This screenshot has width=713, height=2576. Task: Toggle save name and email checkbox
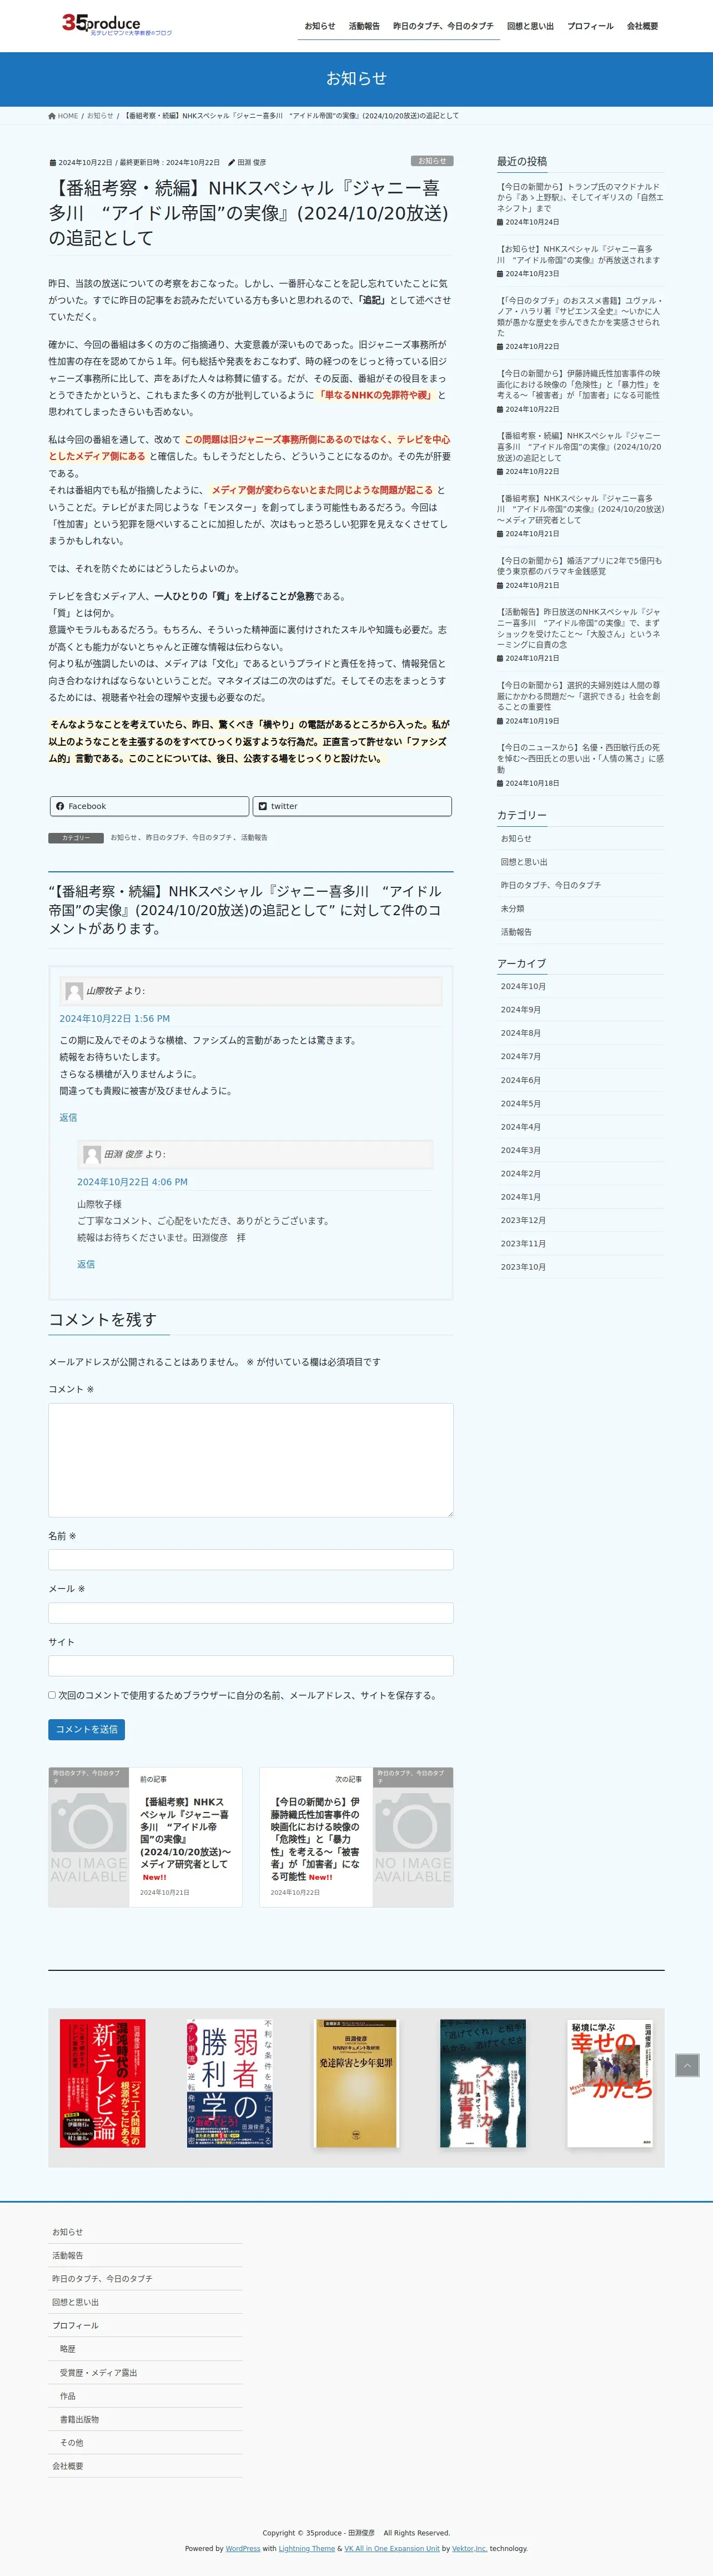click(52, 1695)
